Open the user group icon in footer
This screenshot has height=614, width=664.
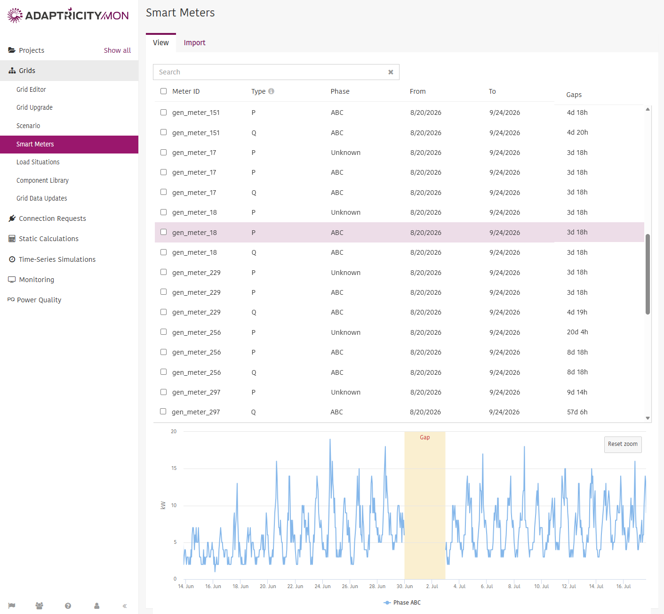pyautogui.click(x=40, y=606)
